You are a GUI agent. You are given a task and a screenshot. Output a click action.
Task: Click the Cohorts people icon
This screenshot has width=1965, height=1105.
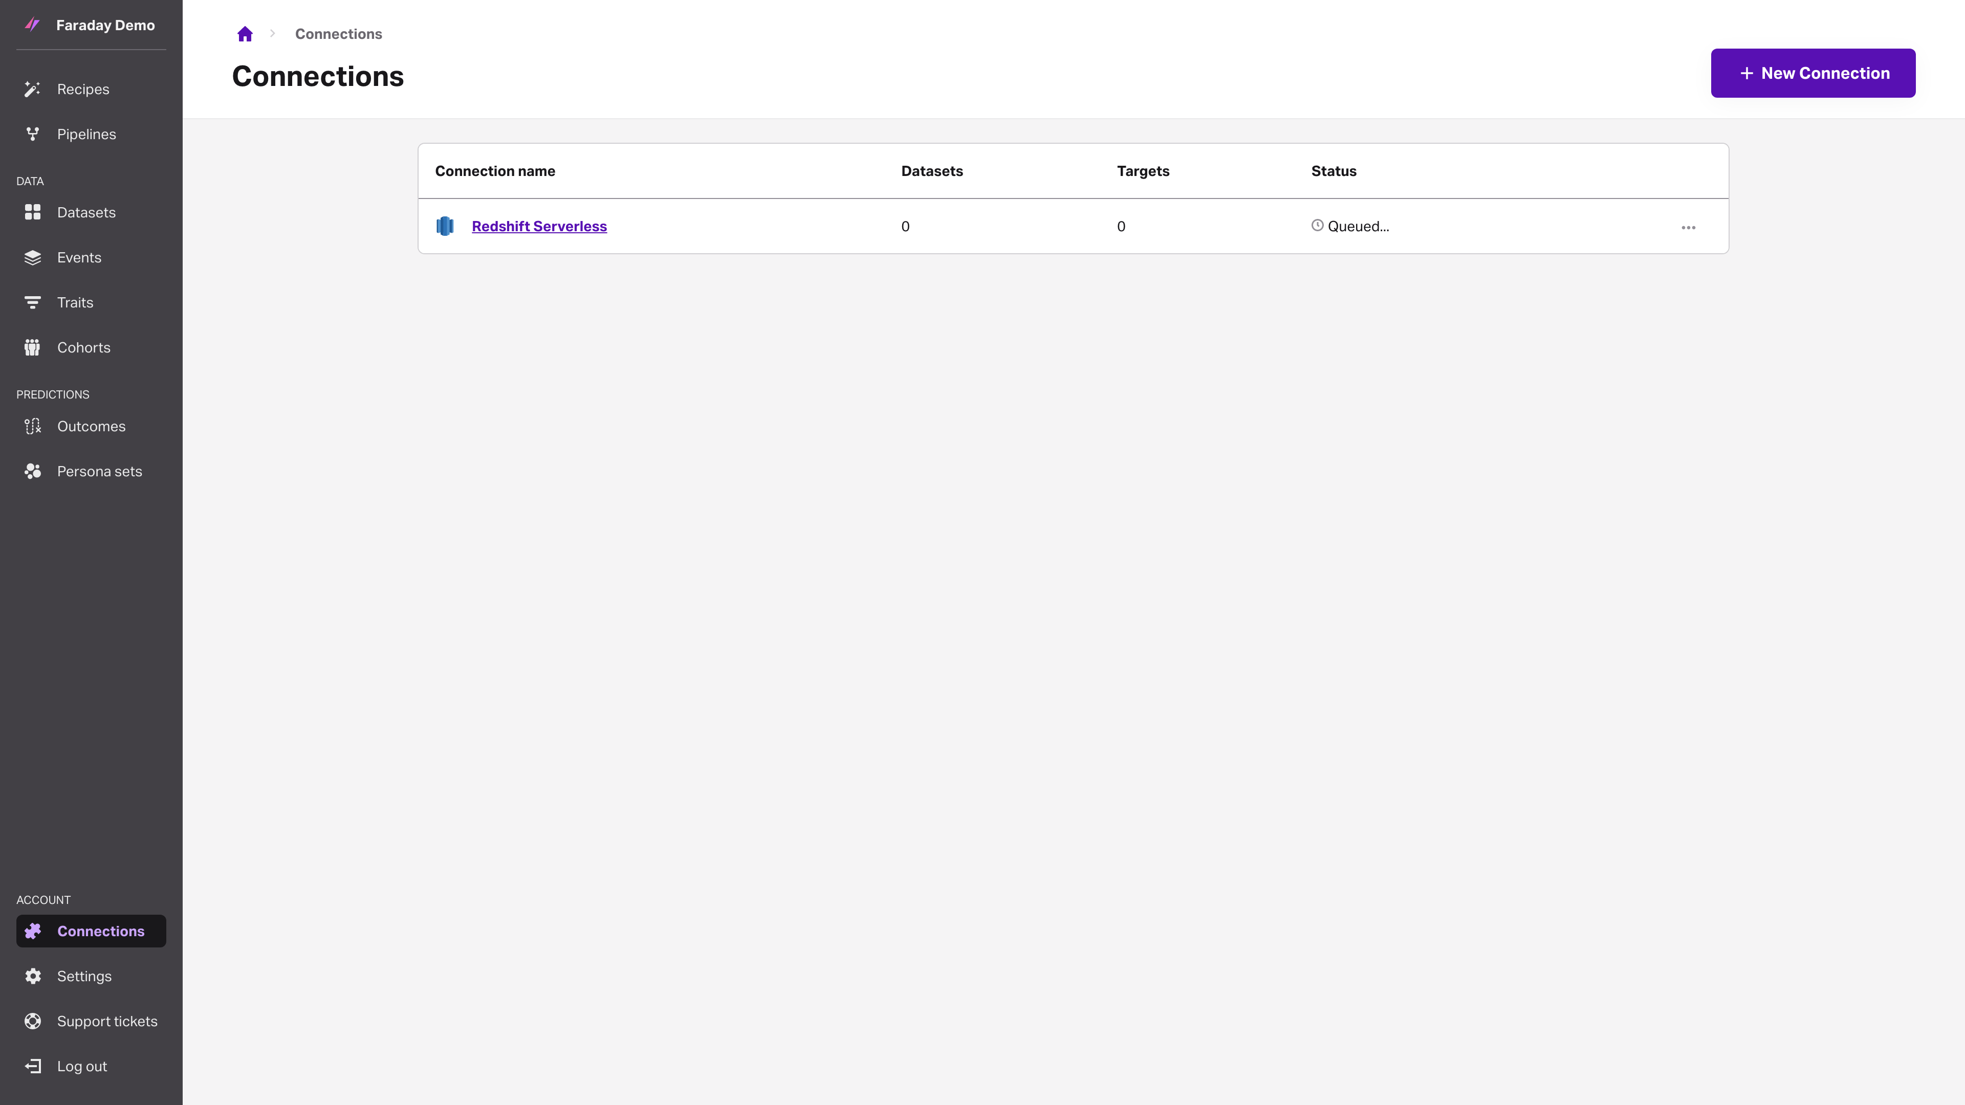tap(33, 347)
